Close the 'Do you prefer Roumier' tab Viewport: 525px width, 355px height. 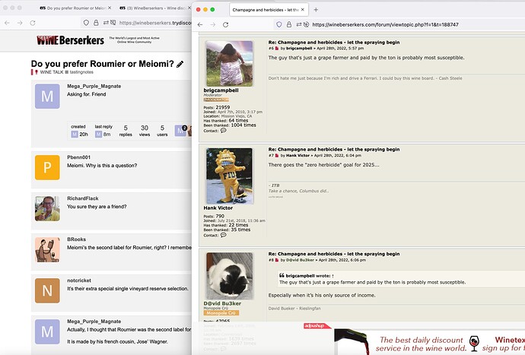click(110, 8)
